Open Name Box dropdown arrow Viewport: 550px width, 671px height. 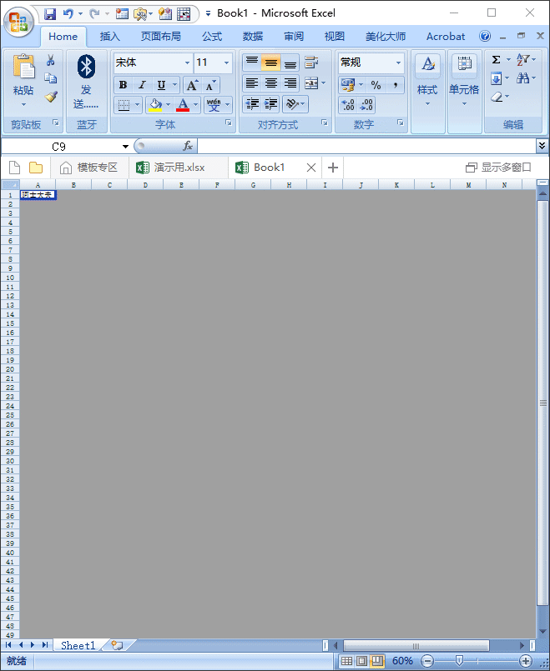tap(125, 147)
